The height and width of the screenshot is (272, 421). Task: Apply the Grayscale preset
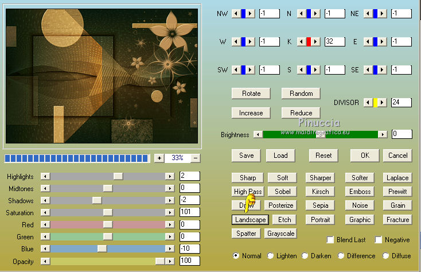click(280, 234)
